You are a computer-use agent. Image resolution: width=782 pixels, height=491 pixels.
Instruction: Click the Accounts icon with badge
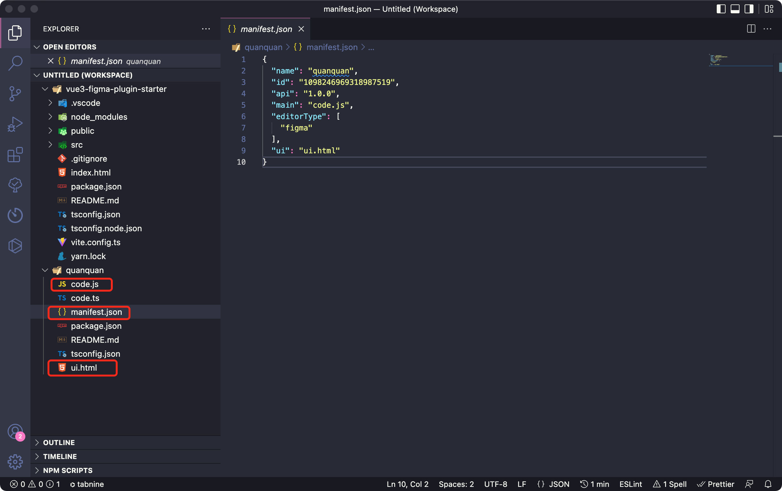click(x=15, y=432)
